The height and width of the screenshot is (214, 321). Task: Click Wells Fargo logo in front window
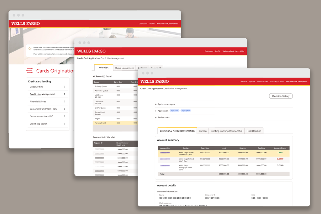[x=154, y=81]
